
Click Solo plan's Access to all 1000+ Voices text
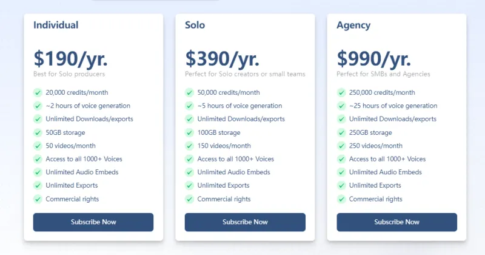(235, 159)
